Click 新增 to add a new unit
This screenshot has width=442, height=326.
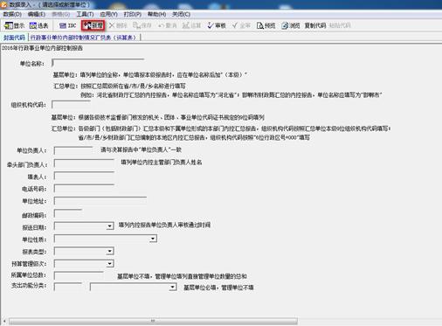(93, 25)
